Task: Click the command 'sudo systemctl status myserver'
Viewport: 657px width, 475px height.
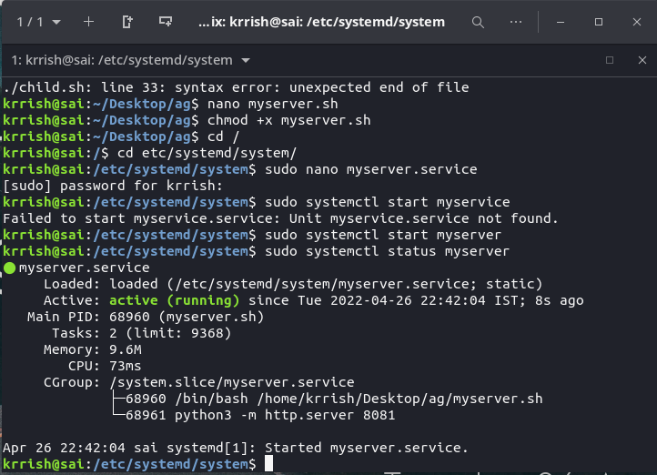Action: [387, 251]
